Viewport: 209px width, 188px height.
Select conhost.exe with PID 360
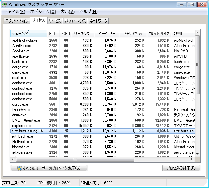102,83
